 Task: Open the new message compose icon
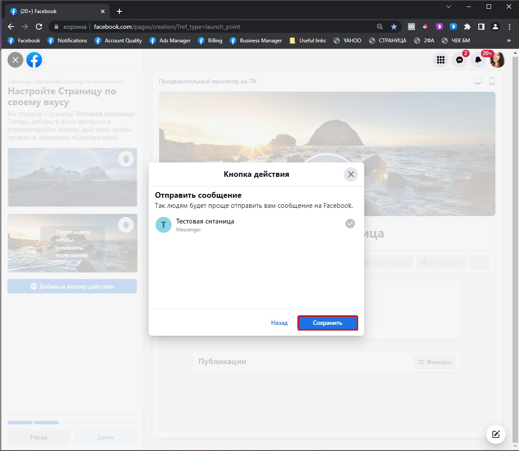point(495,434)
